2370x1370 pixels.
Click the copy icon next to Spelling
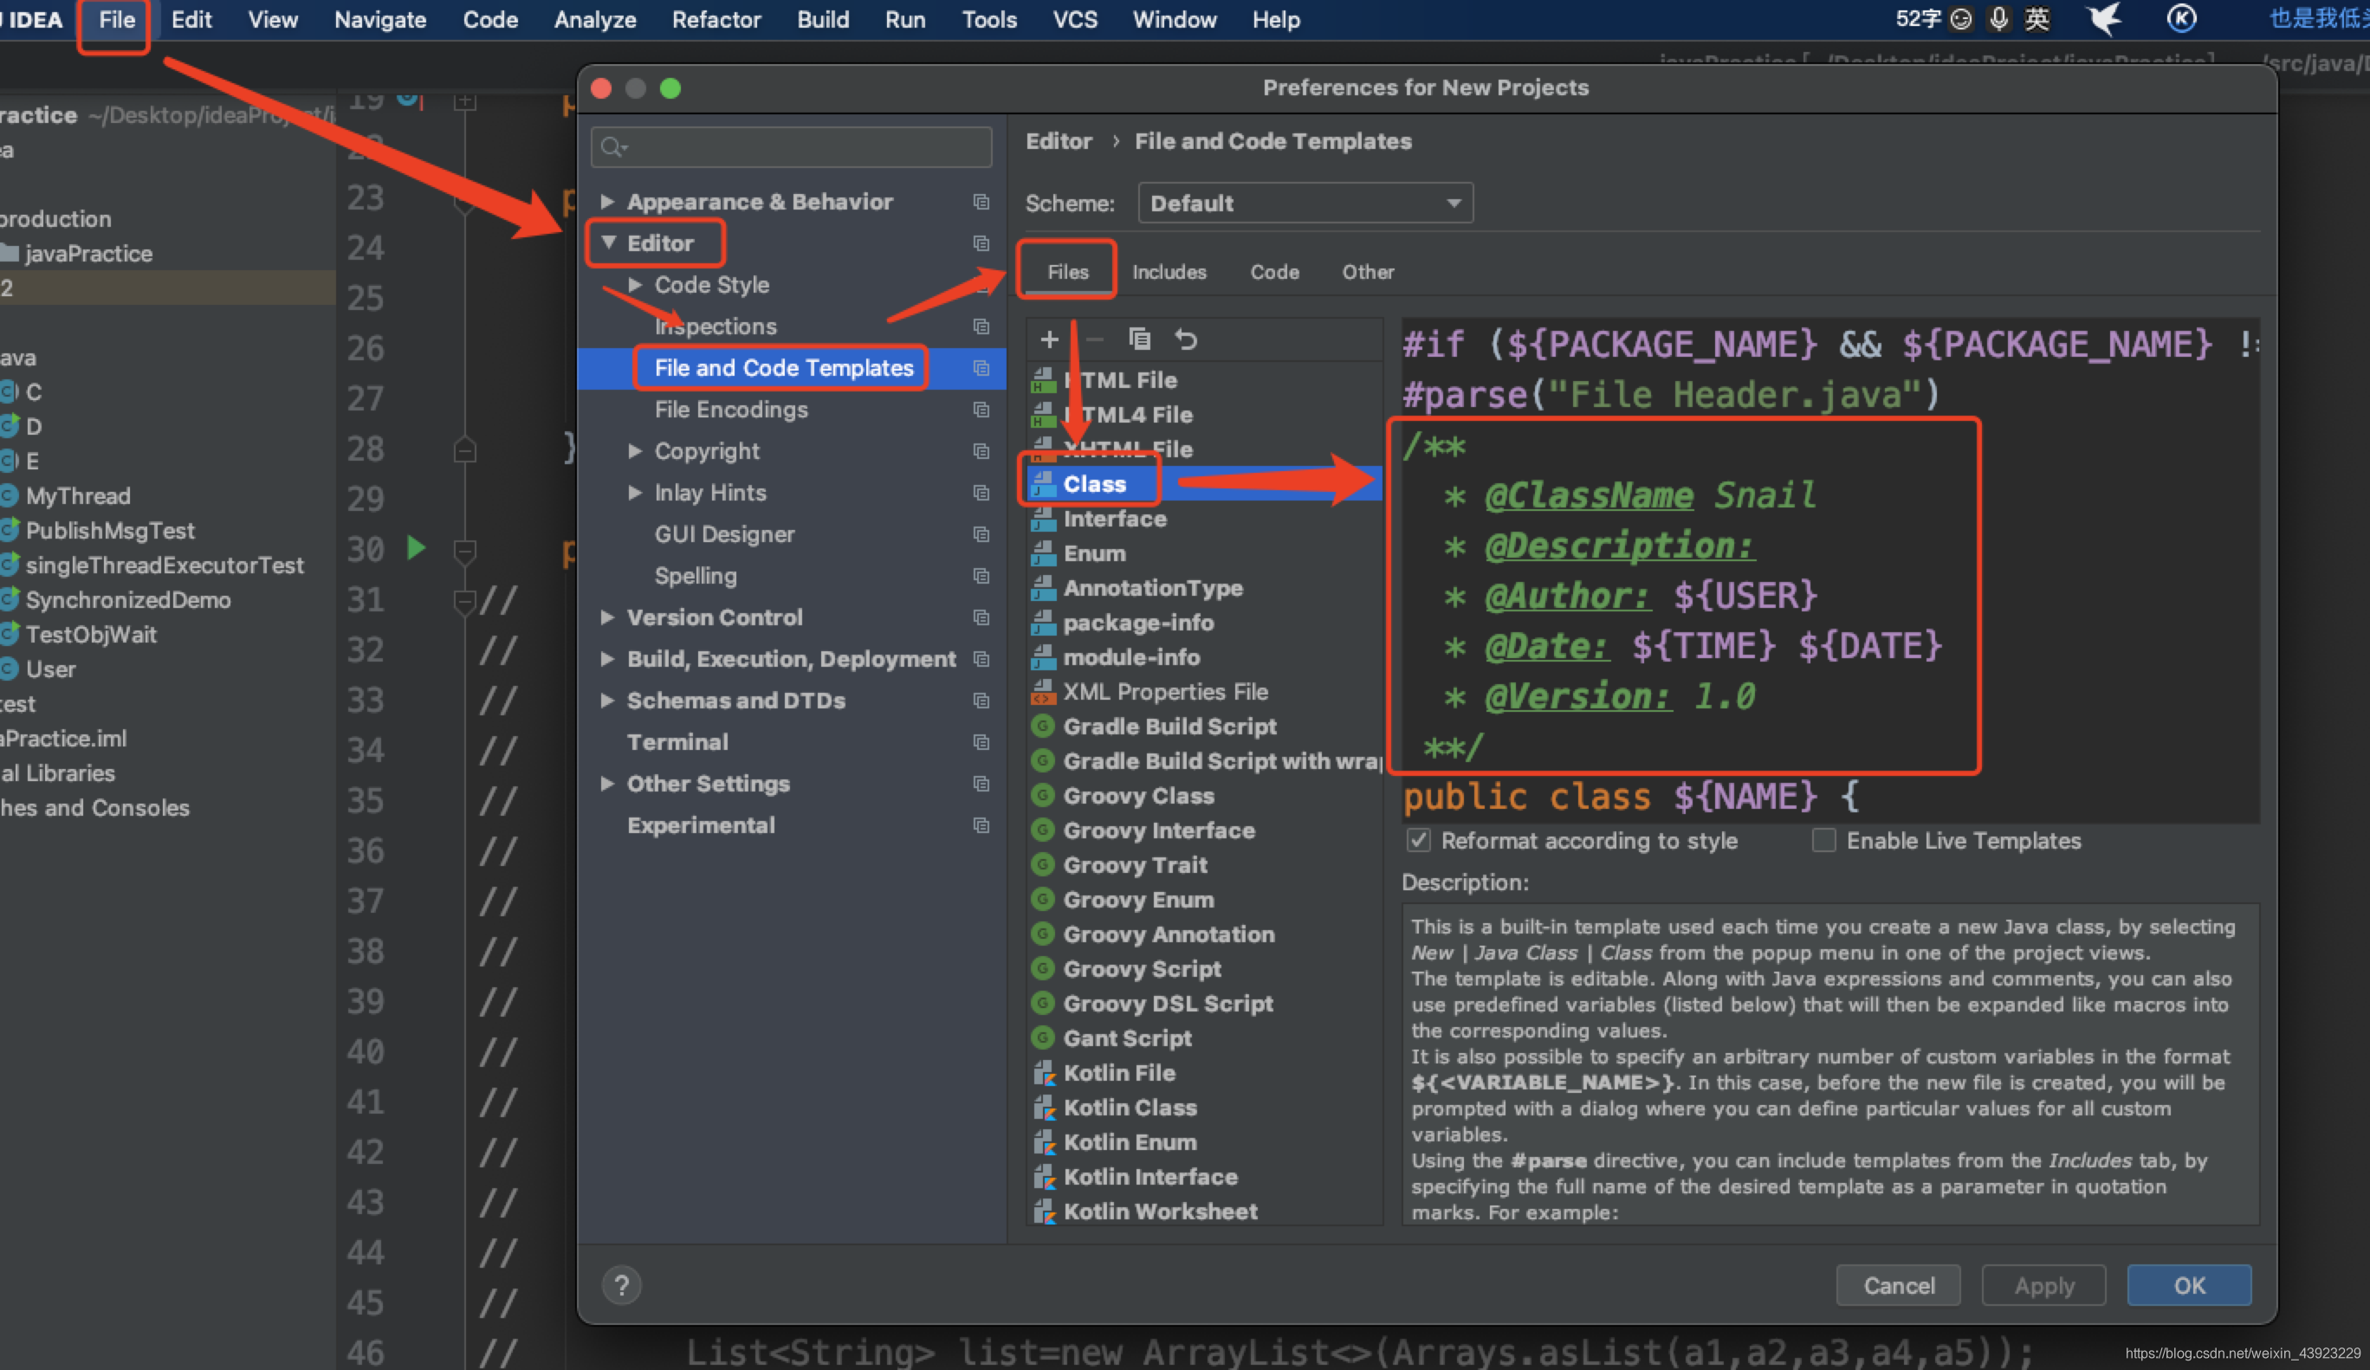(x=981, y=576)
